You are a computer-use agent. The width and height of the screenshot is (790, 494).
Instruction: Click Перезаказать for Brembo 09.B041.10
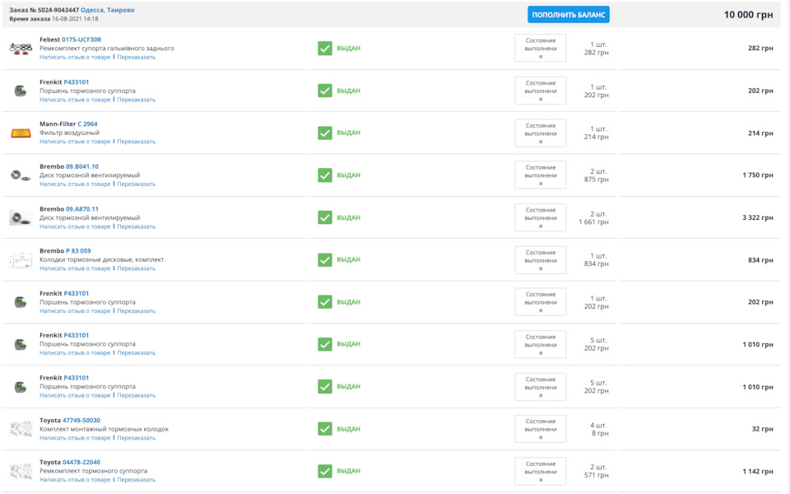(136, 184)
